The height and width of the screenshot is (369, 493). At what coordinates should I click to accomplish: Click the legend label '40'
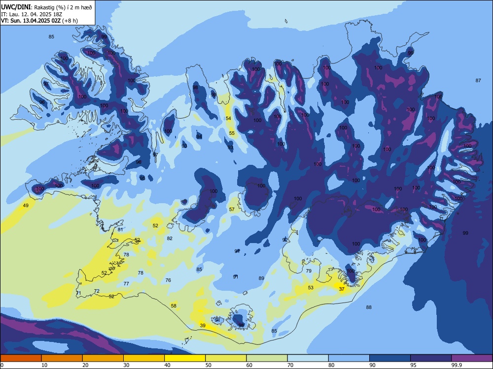click(167, 365)
